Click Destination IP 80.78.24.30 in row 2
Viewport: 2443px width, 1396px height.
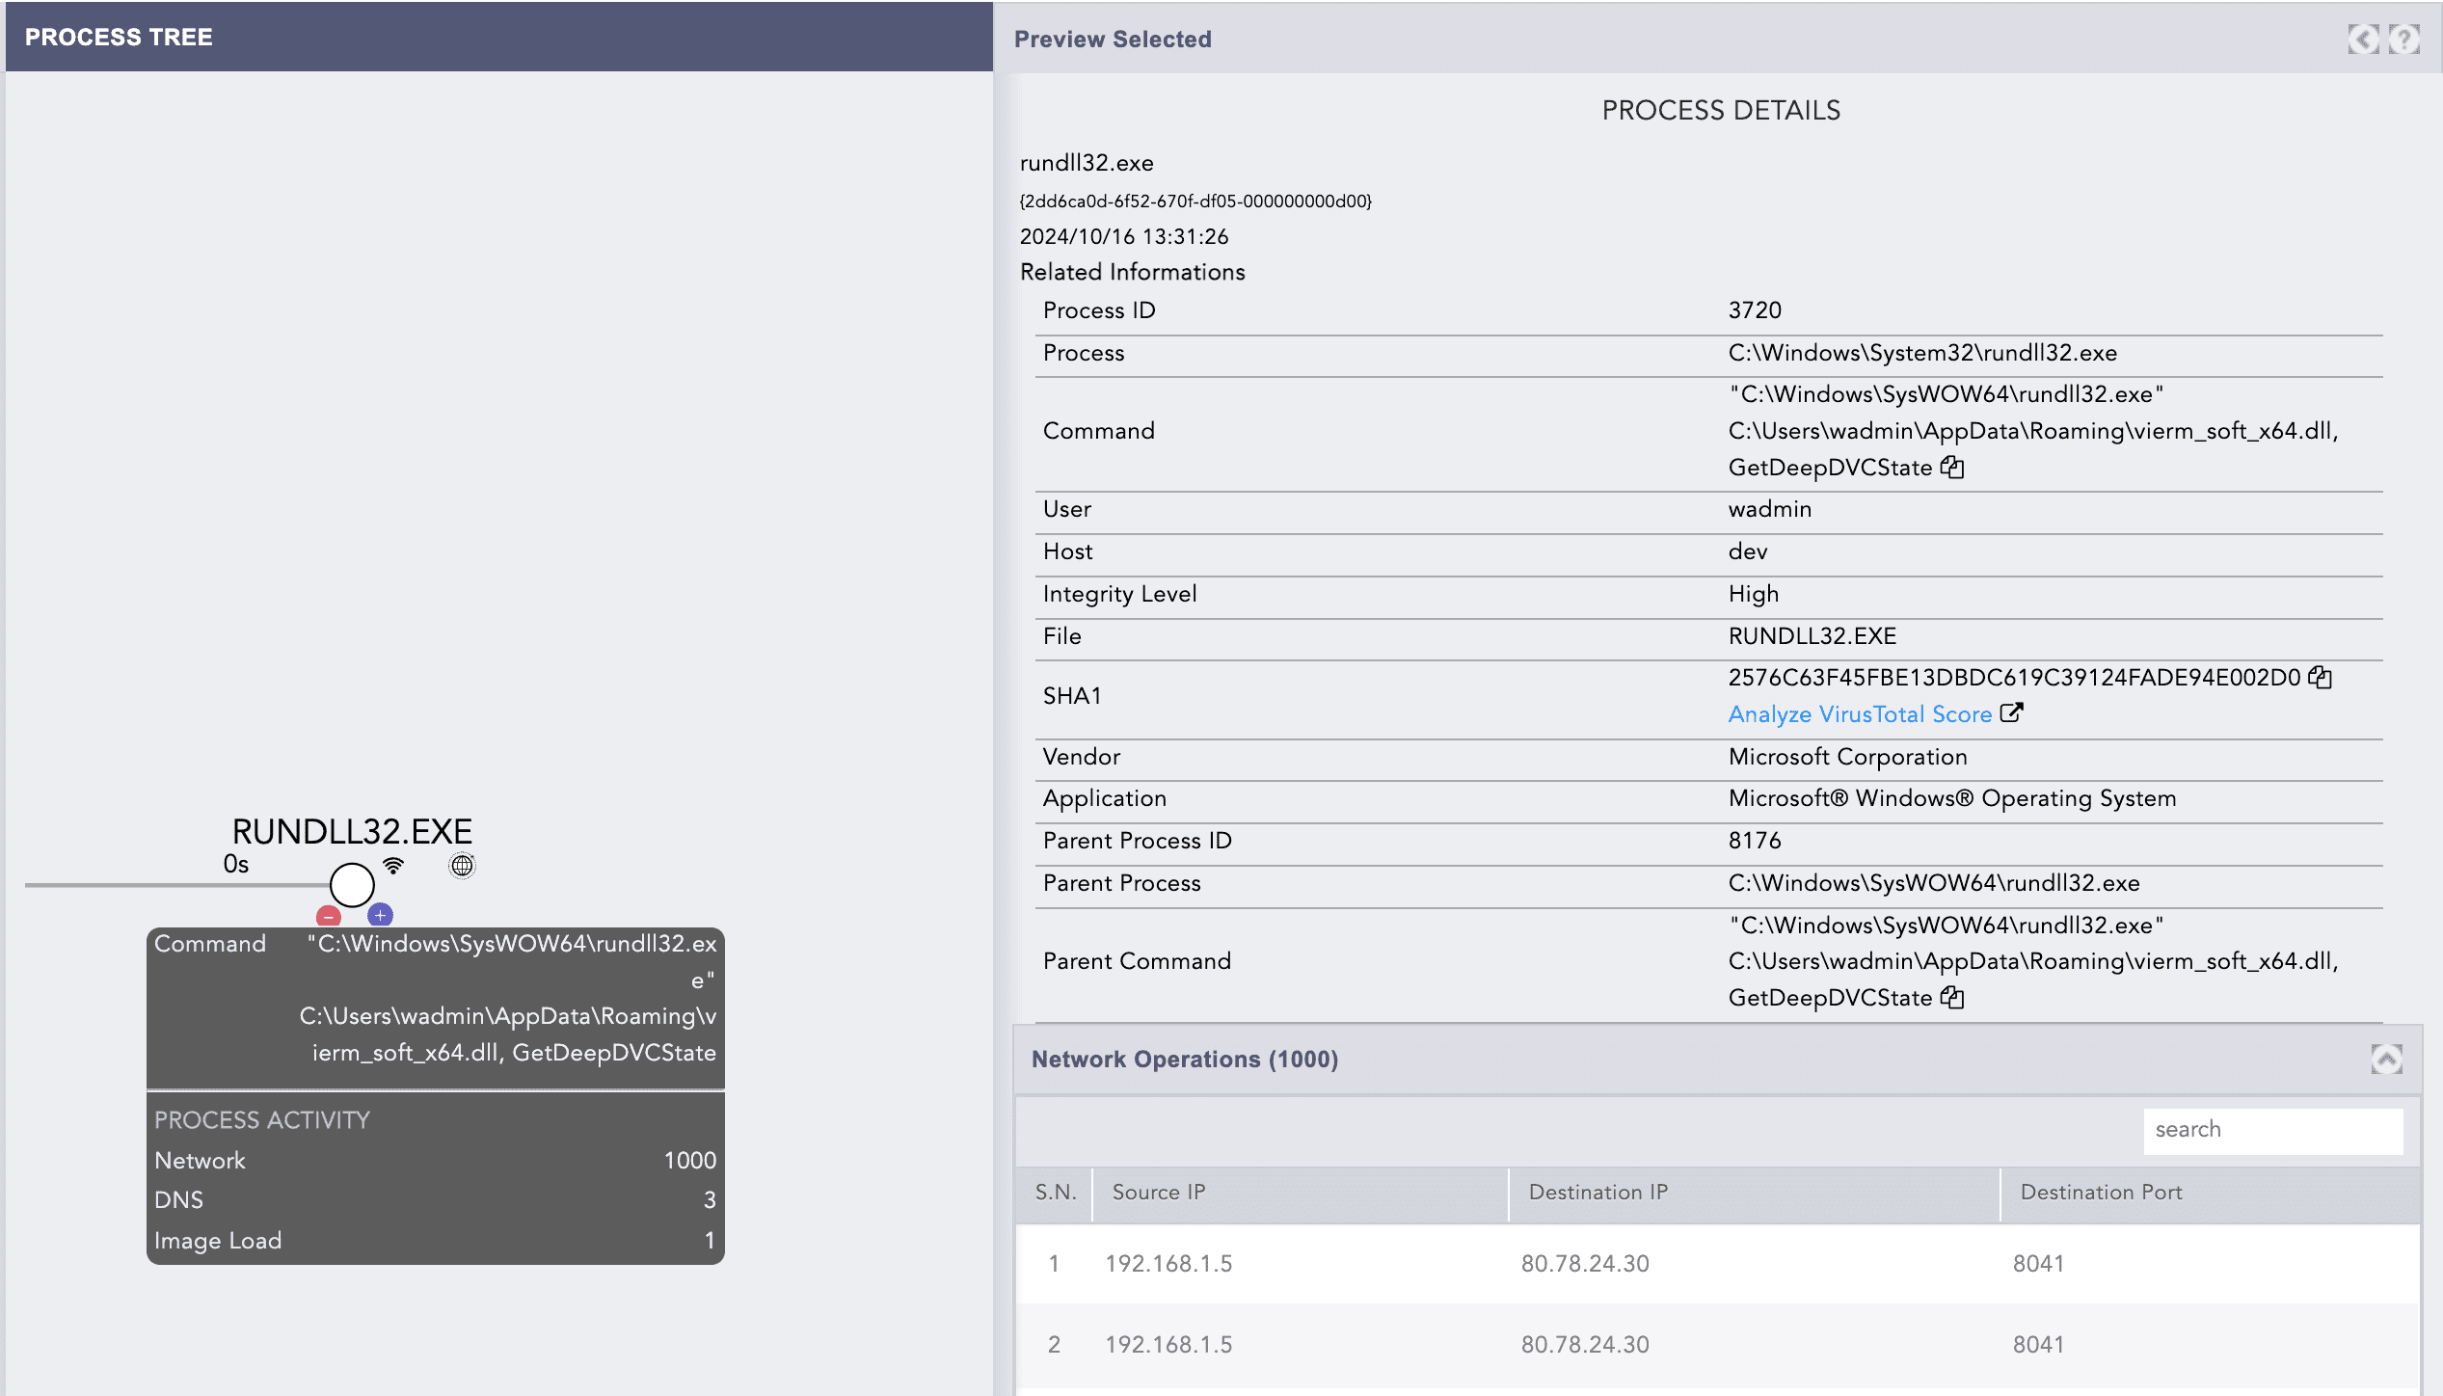[x=1585, y=1345]
